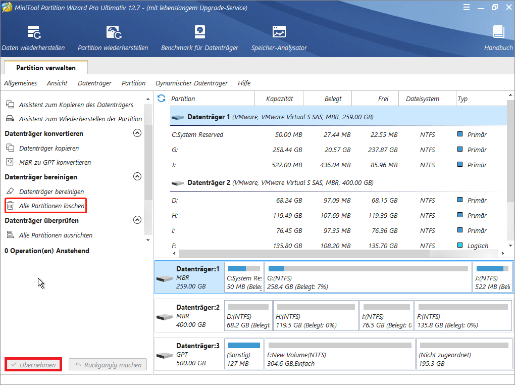Open the Allgemeines menu

[x=20, y=83]
